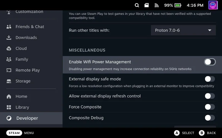
Task: Click the battery indicator icon
Action: tap(178, 5)
